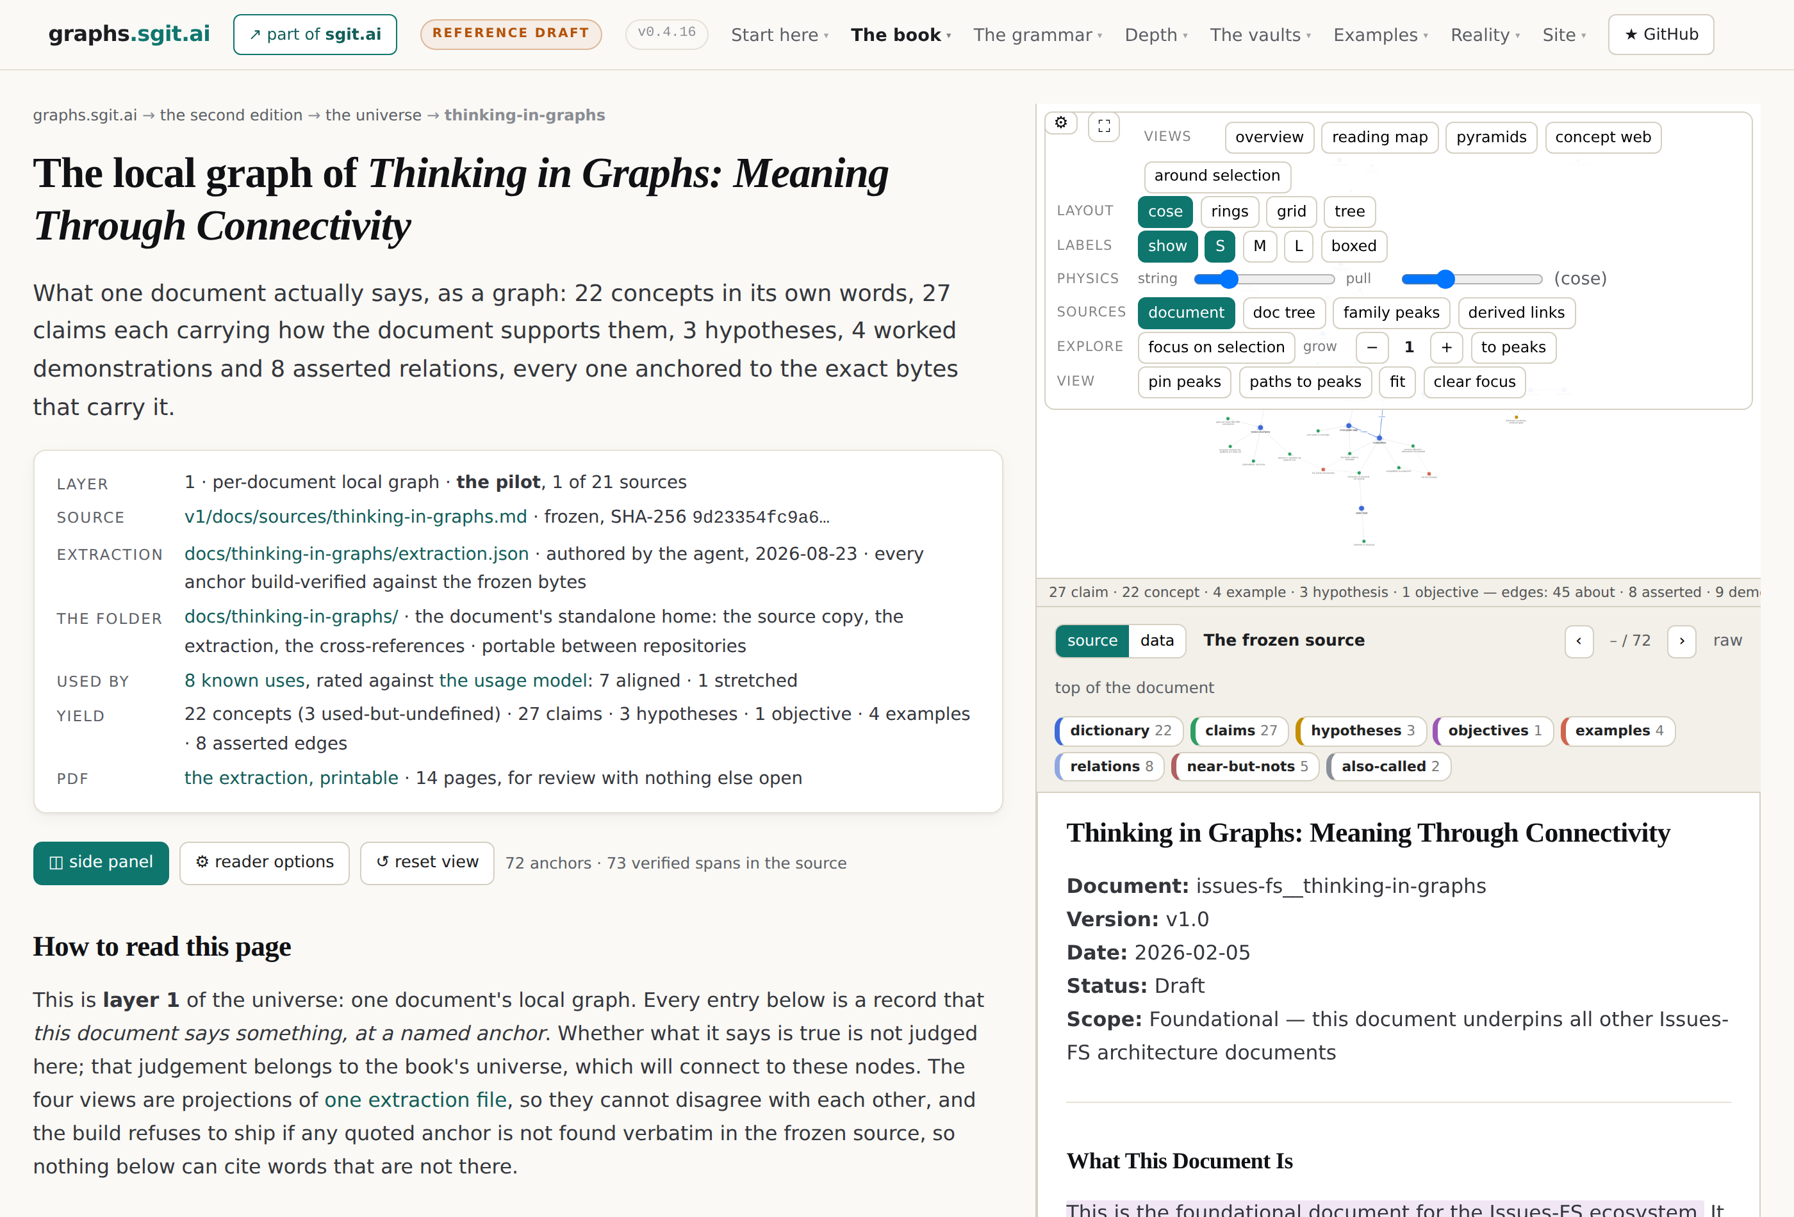Switch to the data tab

(1156, 641)
